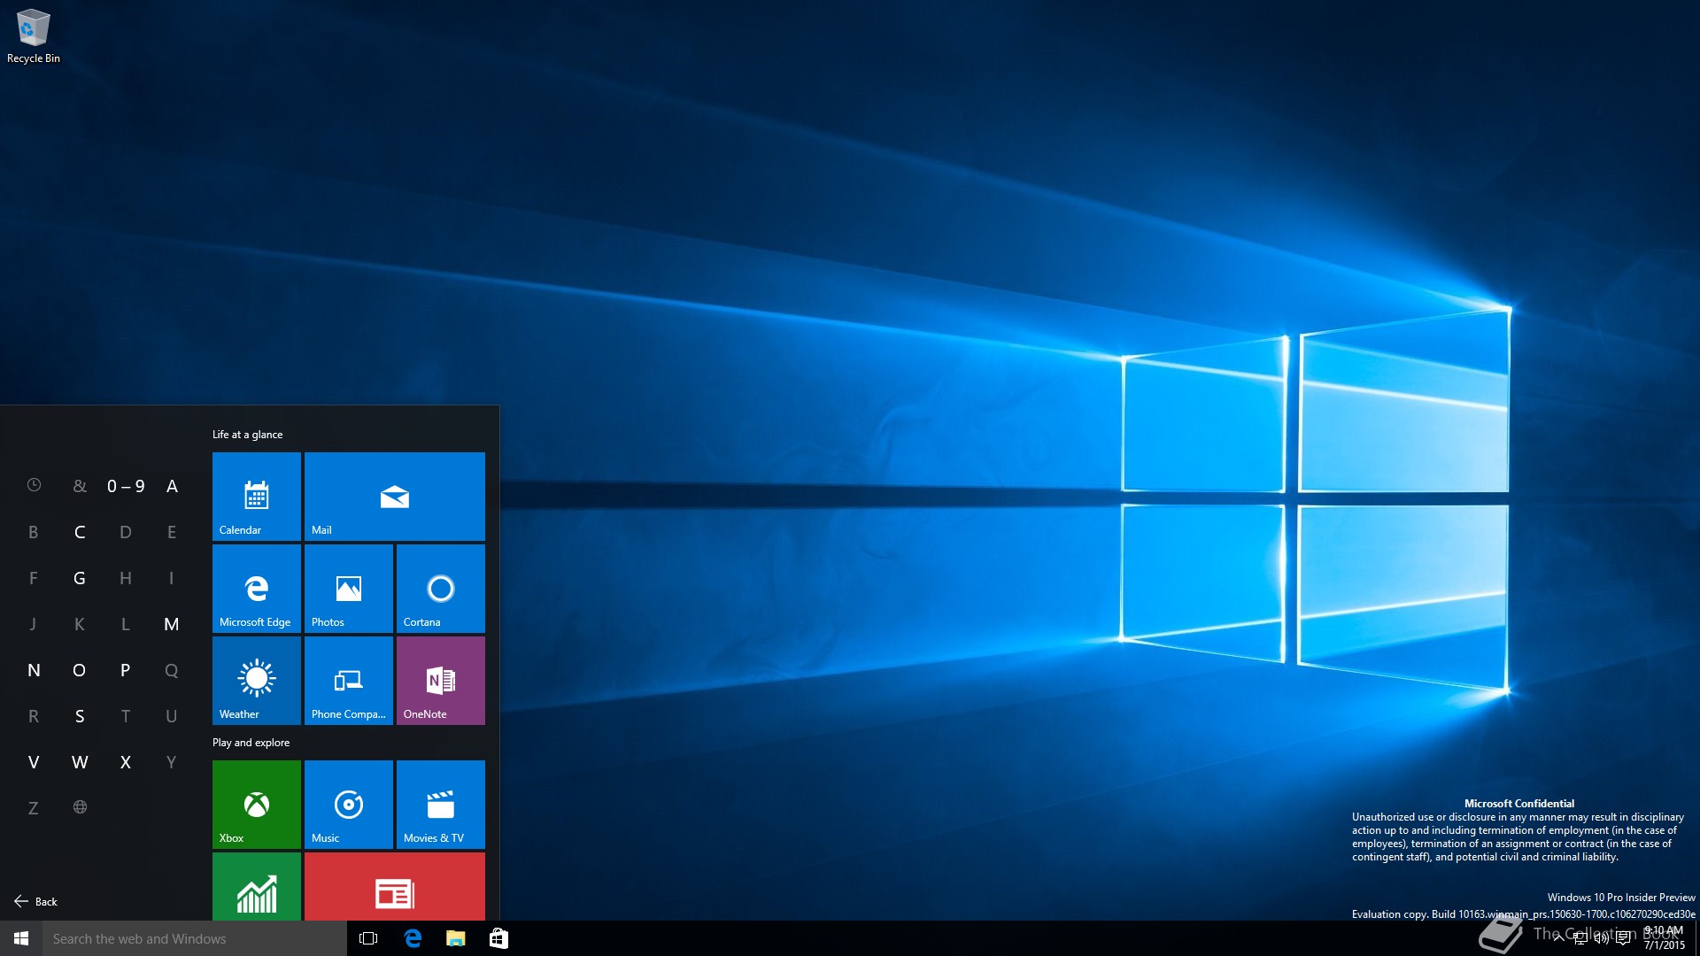Open the Xbox tile
Image resolution: width=1700 pixels, height=956 pixels.
click(x=257, y=805)
